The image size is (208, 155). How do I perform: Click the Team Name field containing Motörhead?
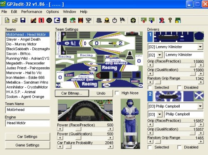(x=27, y=110)
